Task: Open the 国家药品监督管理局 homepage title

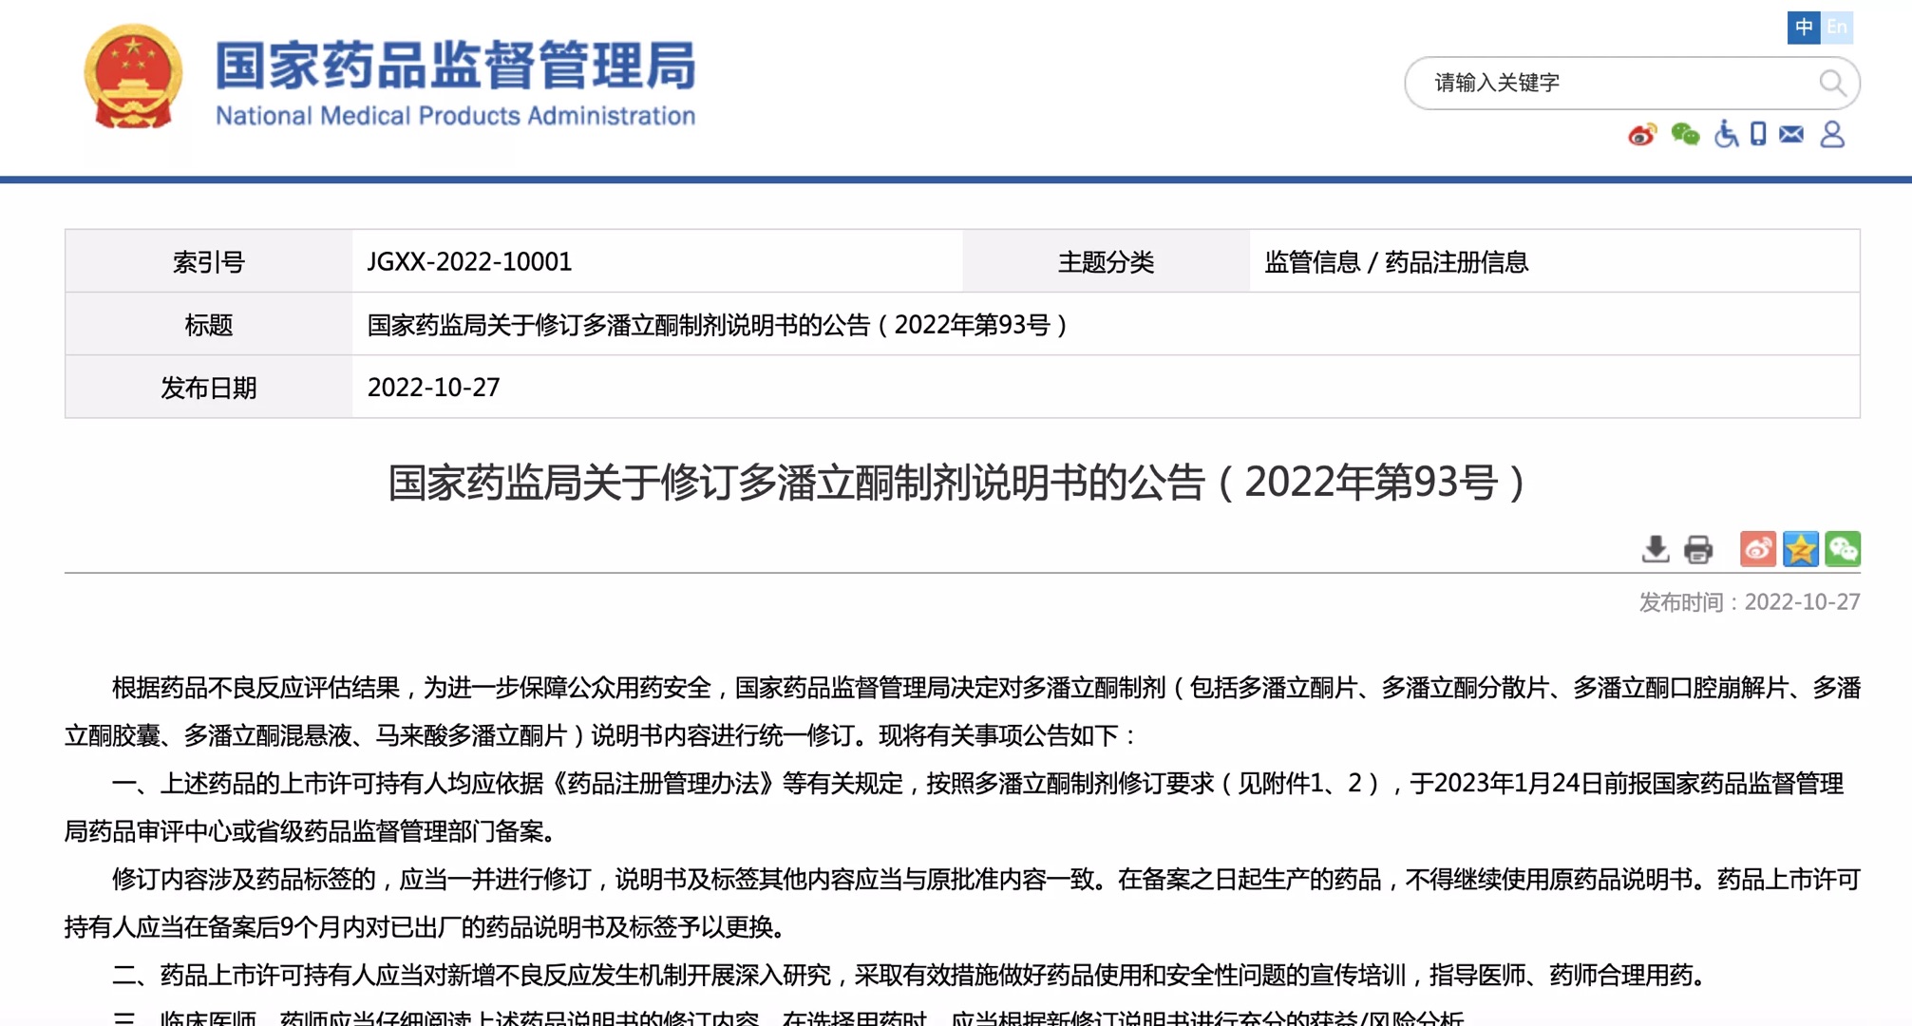Action: [x=455, y=66]
